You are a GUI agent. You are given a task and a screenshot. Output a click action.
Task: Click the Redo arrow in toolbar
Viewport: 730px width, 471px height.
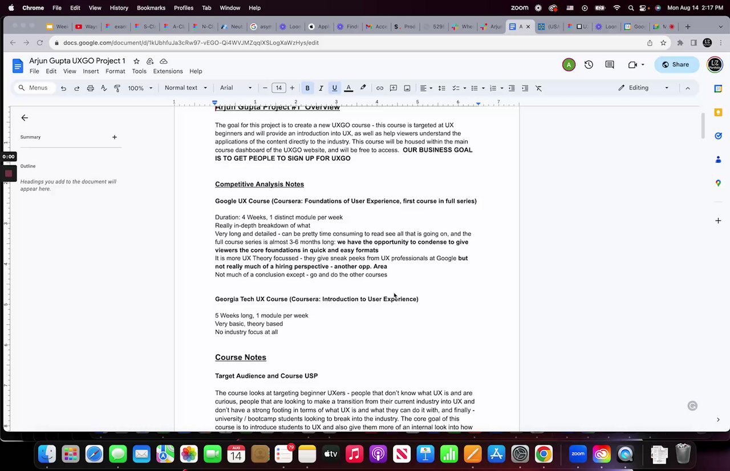coord(77,88)
